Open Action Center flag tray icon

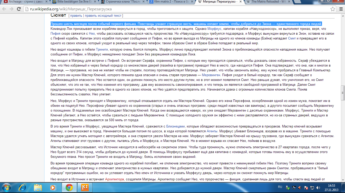click(x=306, y=188)
